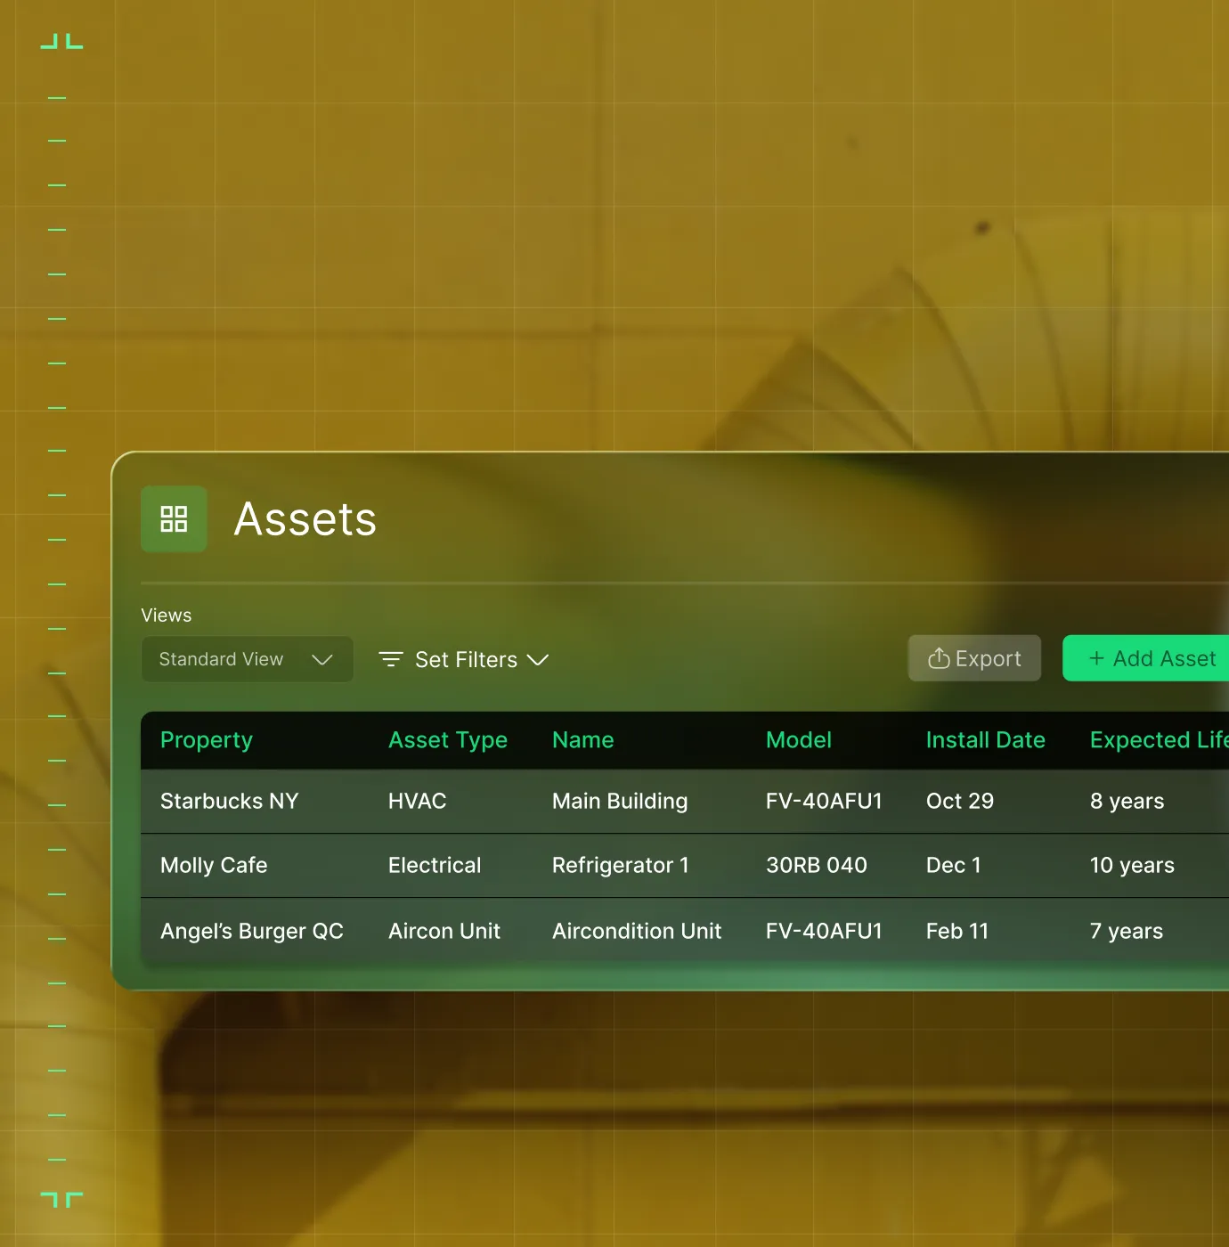Click the export share icon

pos(939,658)
